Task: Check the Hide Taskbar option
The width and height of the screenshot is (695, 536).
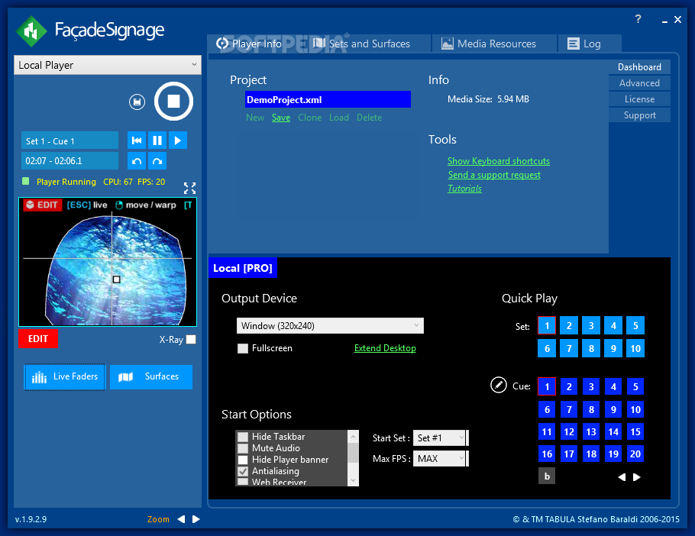Action: pos(242,437)
